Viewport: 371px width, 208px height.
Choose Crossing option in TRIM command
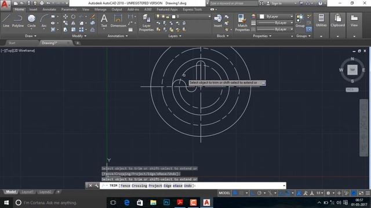139,185
